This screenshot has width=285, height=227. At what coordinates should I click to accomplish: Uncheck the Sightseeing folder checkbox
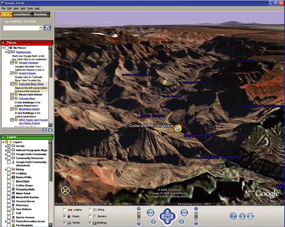[9, 52]
